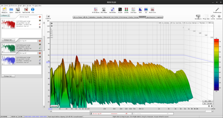Open the Graph menu
223x118 pixels.
(x=20, y=6)
